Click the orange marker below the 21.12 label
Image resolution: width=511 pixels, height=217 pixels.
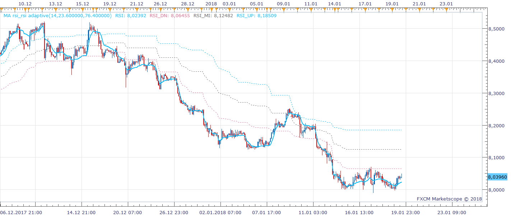point(137,9)
